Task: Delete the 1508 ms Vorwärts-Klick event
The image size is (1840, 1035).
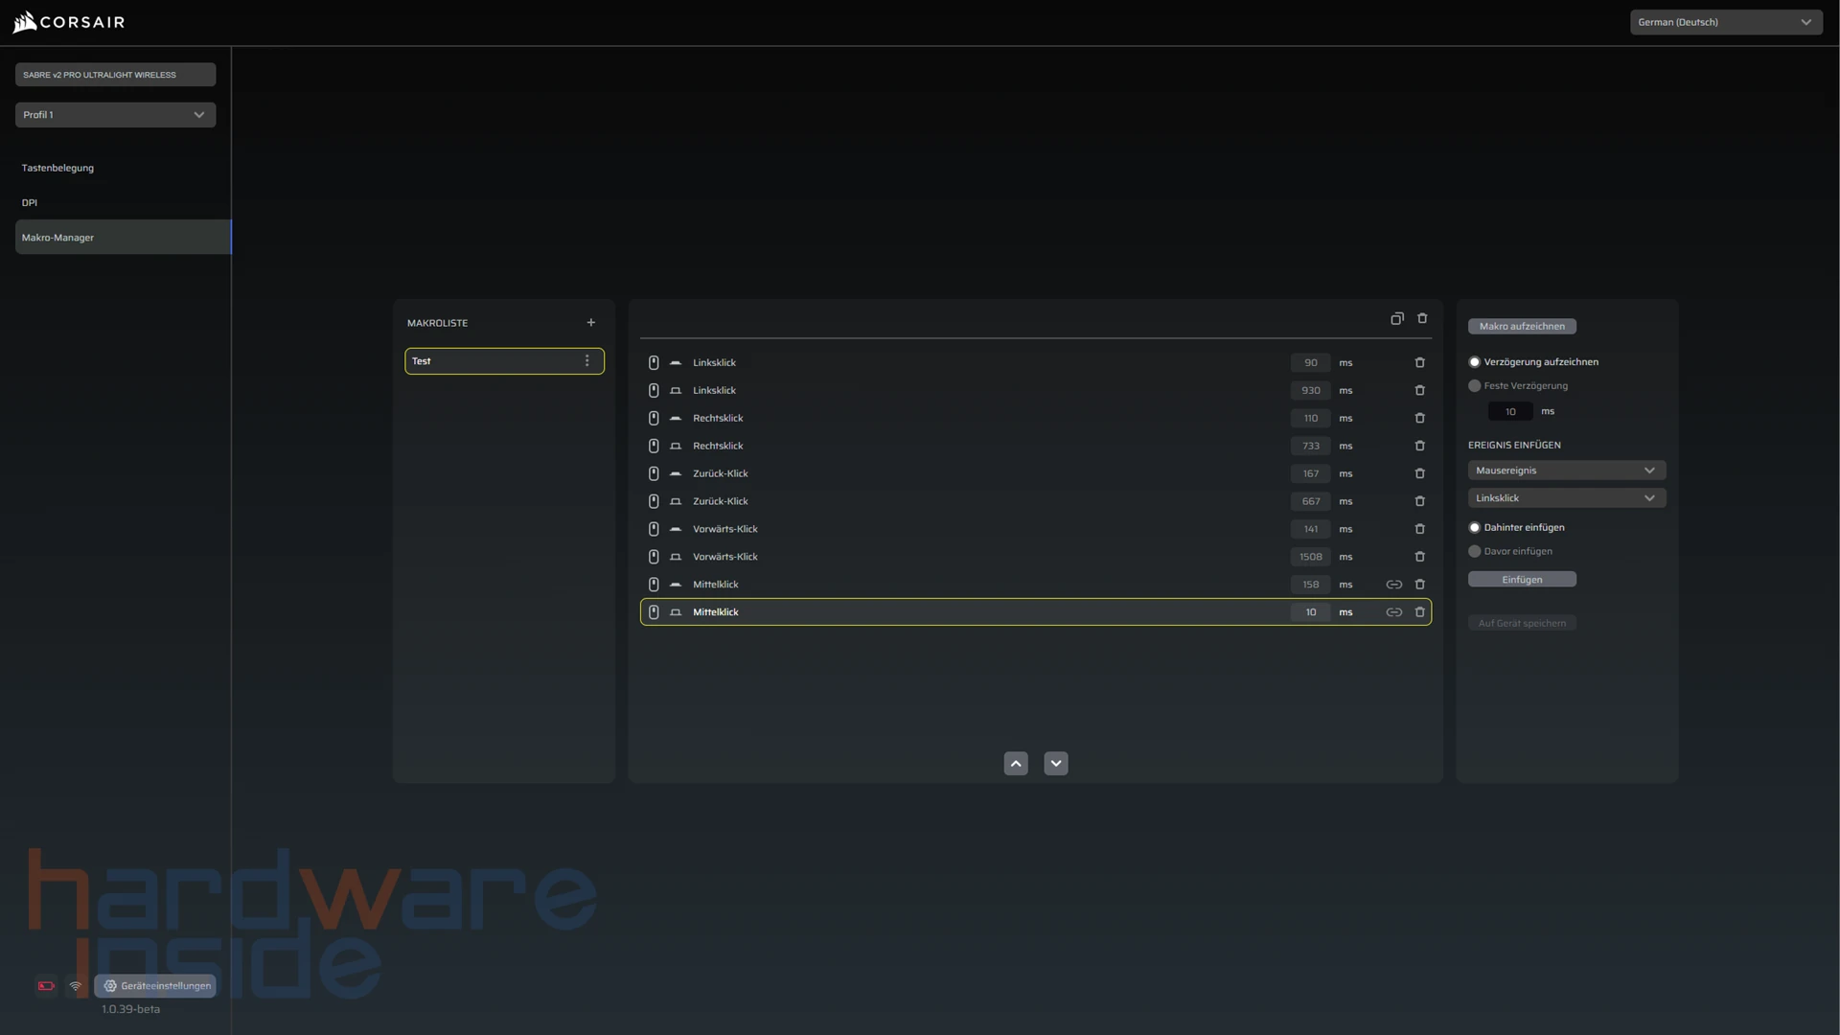Action: coord(1420,557)
